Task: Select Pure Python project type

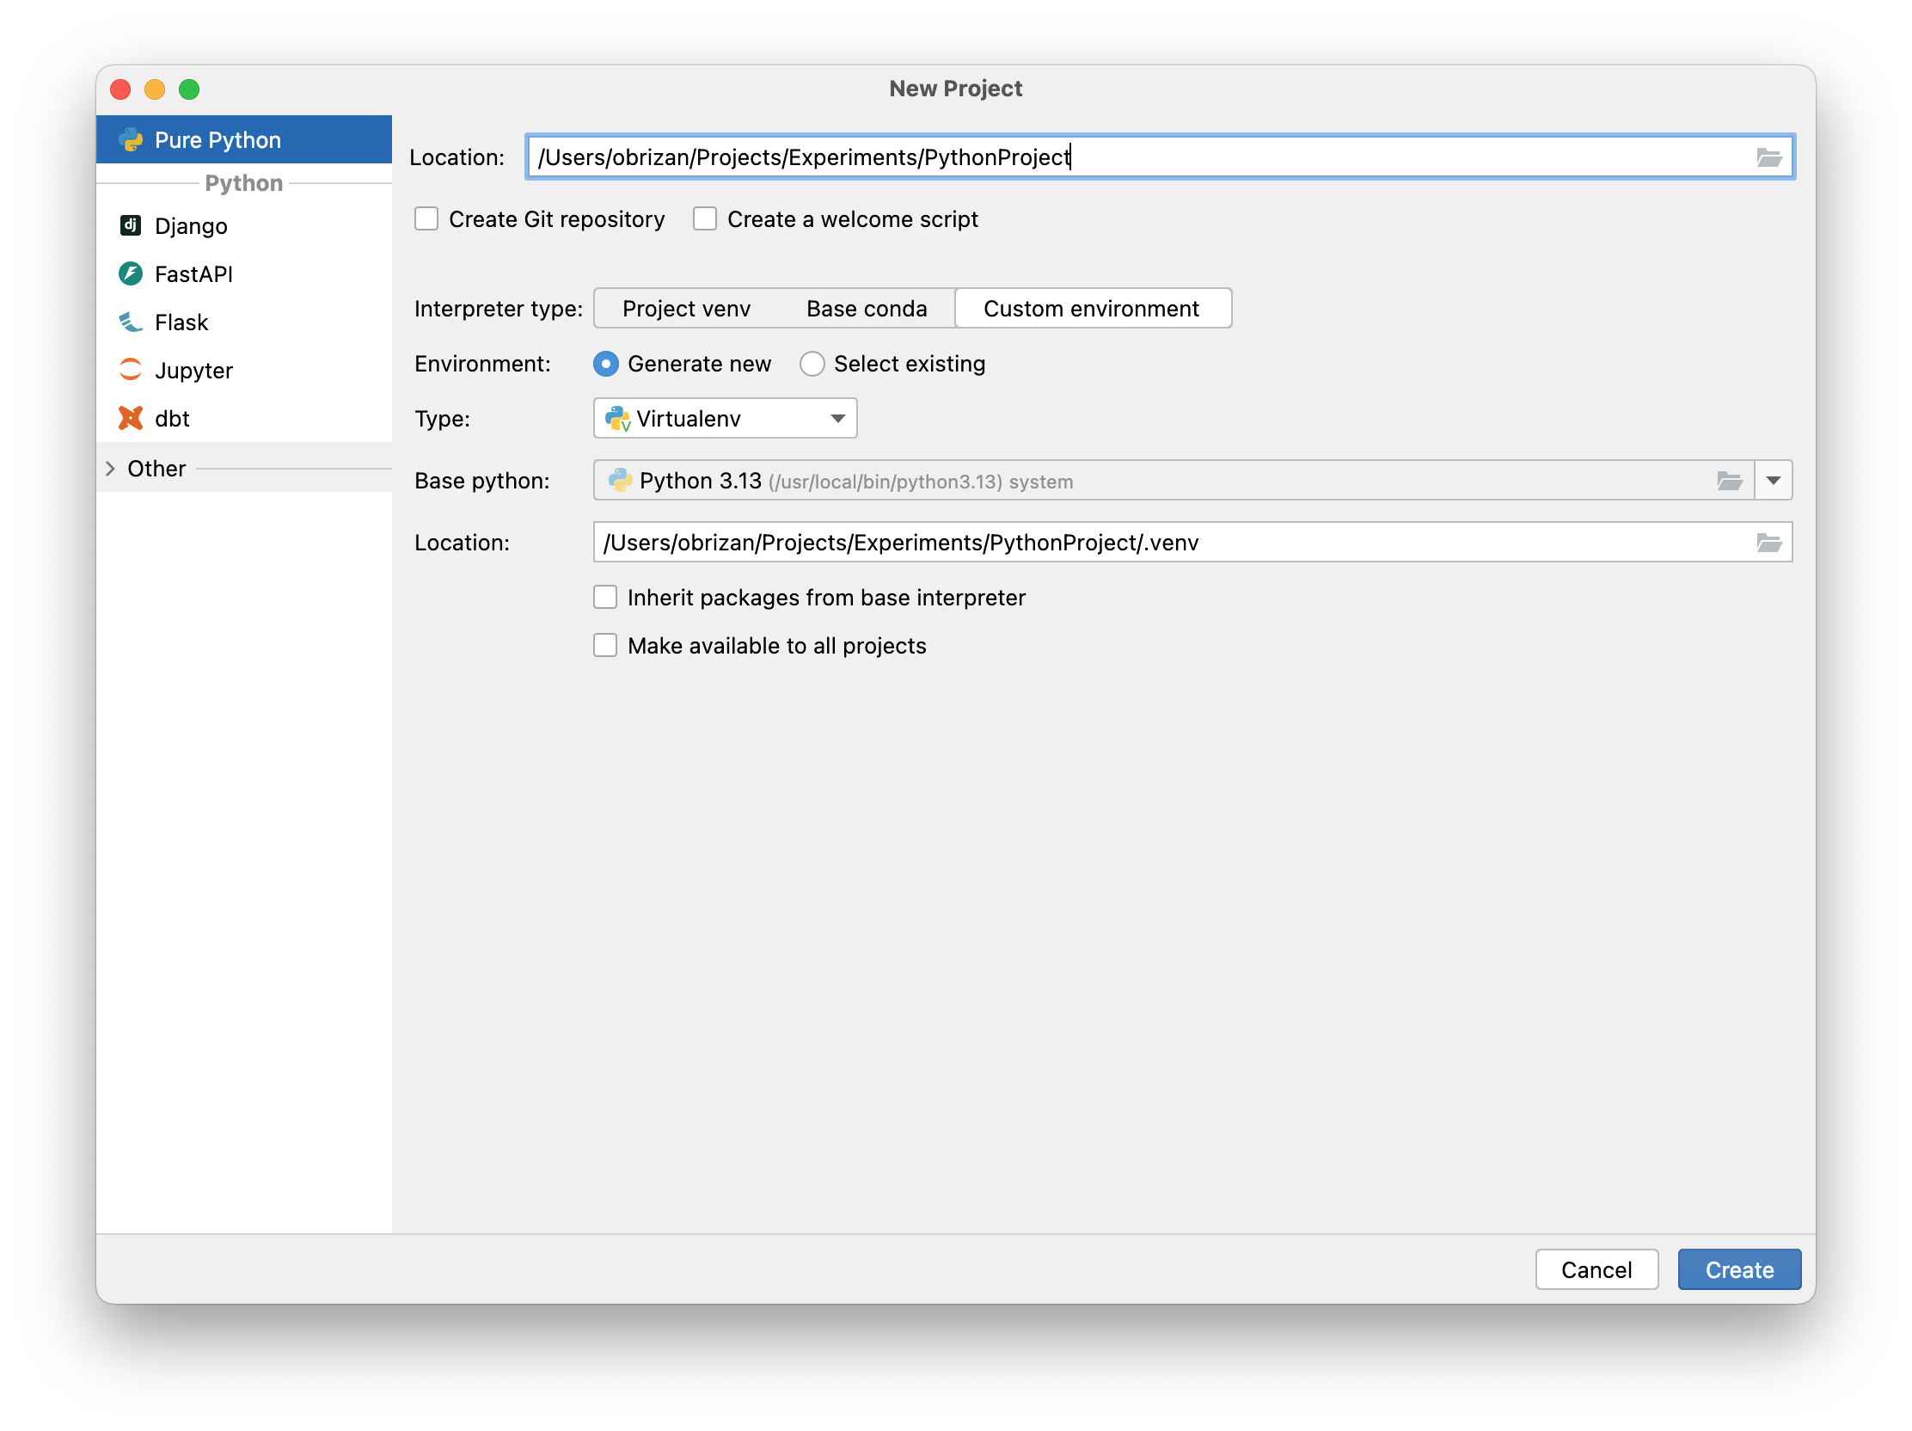Action: tap(244, 140)
